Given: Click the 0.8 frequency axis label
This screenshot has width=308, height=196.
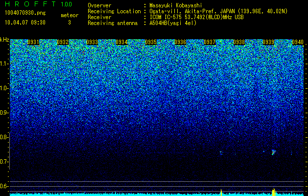Looking at the screenshot, I should point(4,137).
